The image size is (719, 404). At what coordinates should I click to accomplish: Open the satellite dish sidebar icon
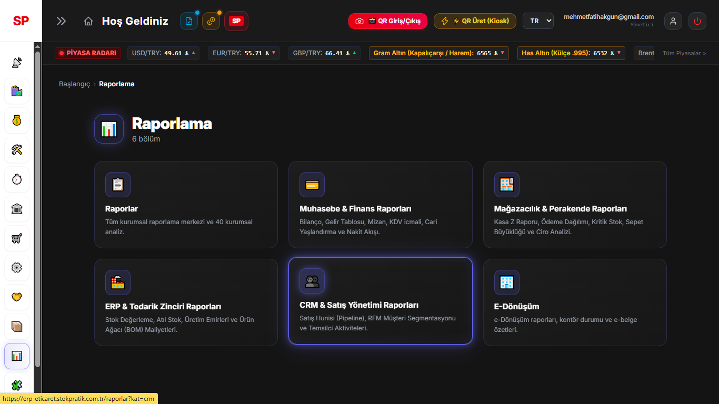tap(17, 62)
